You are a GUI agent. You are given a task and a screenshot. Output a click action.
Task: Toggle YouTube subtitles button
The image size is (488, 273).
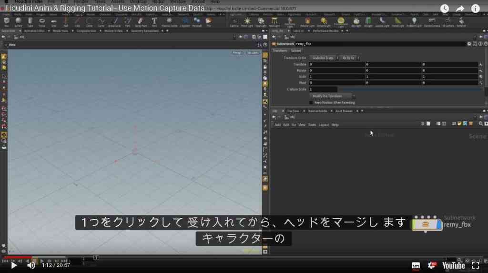pos(416,265)
